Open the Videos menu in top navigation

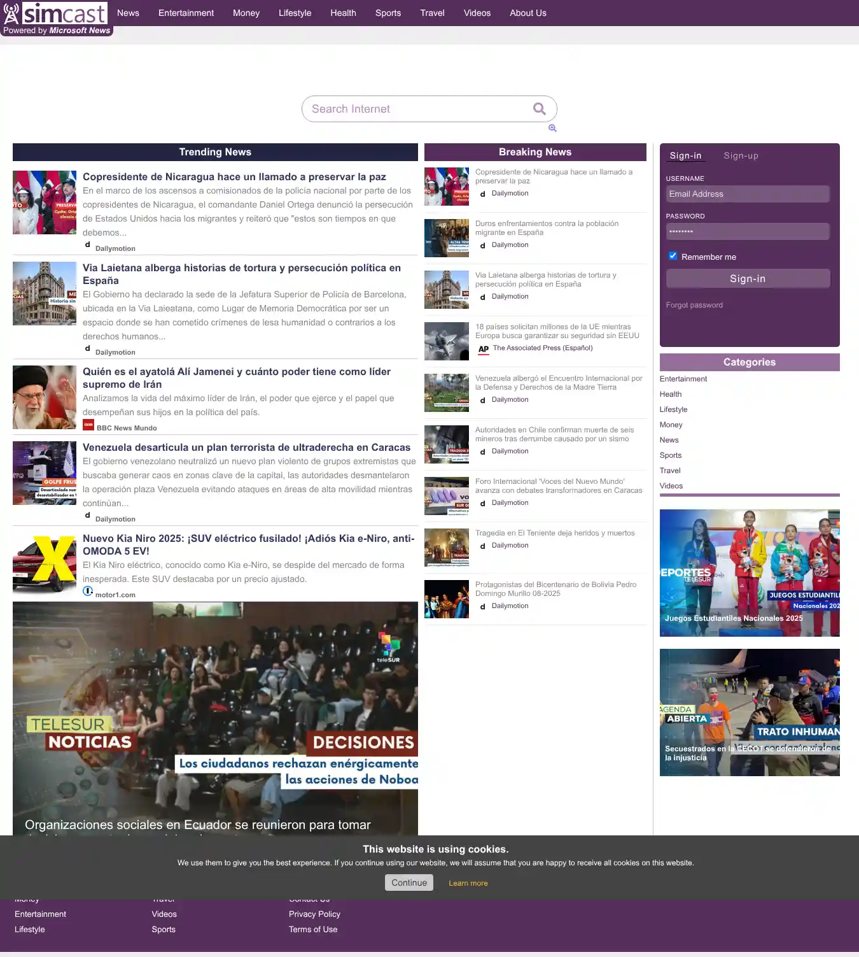477,13
